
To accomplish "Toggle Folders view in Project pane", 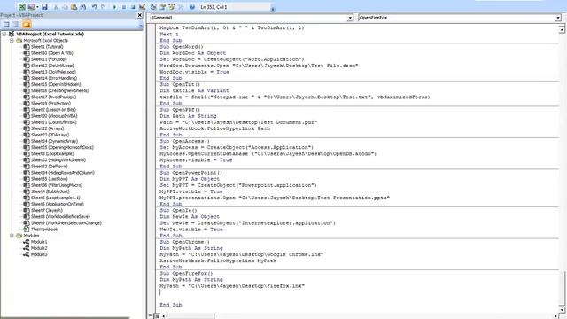I will coord(27,24).
